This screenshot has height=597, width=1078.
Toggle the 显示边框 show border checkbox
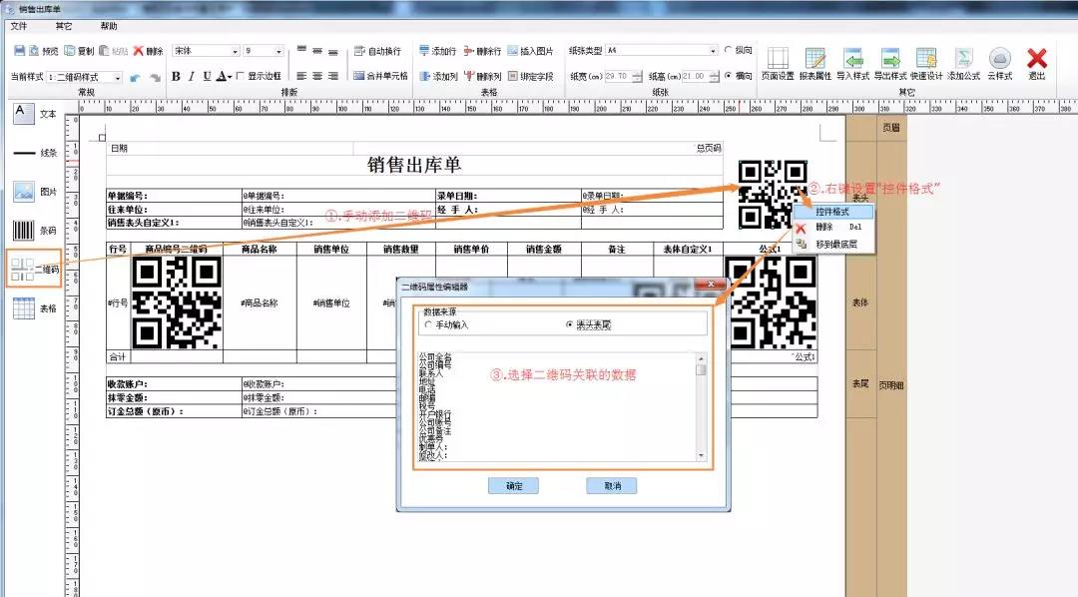coord(241,76)
